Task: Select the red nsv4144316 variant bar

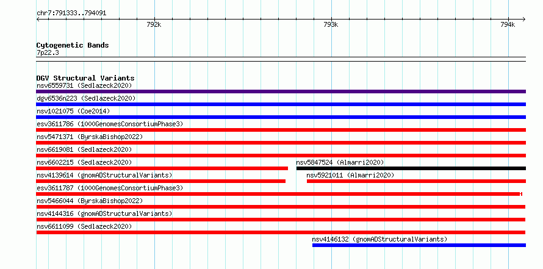Action: (281, 220)
